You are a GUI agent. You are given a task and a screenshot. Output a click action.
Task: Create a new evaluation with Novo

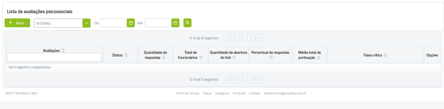click(17, 23)
